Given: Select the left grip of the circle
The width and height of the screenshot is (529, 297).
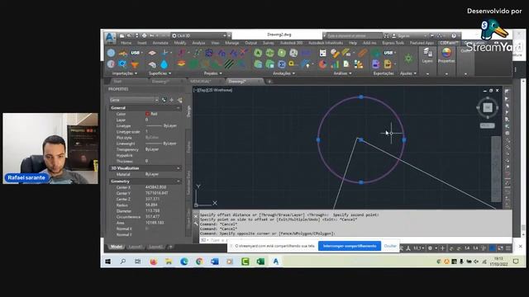Looking at the screenshot, I should (x=318, y=139).
